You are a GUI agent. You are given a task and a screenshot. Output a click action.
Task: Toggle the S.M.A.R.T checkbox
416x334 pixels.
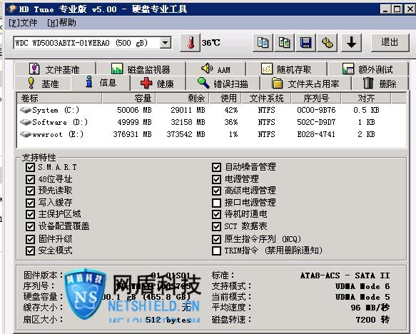(30, 168)
